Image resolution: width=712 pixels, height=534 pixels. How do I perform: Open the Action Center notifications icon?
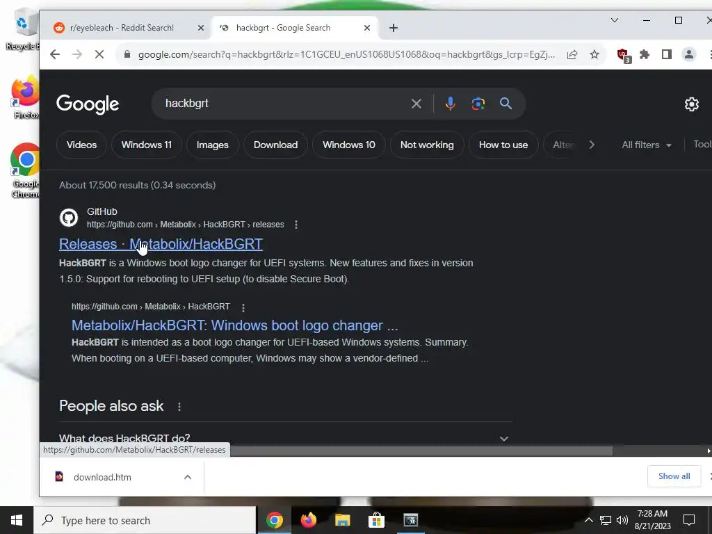pyautogui.click(x=689, y=520)
